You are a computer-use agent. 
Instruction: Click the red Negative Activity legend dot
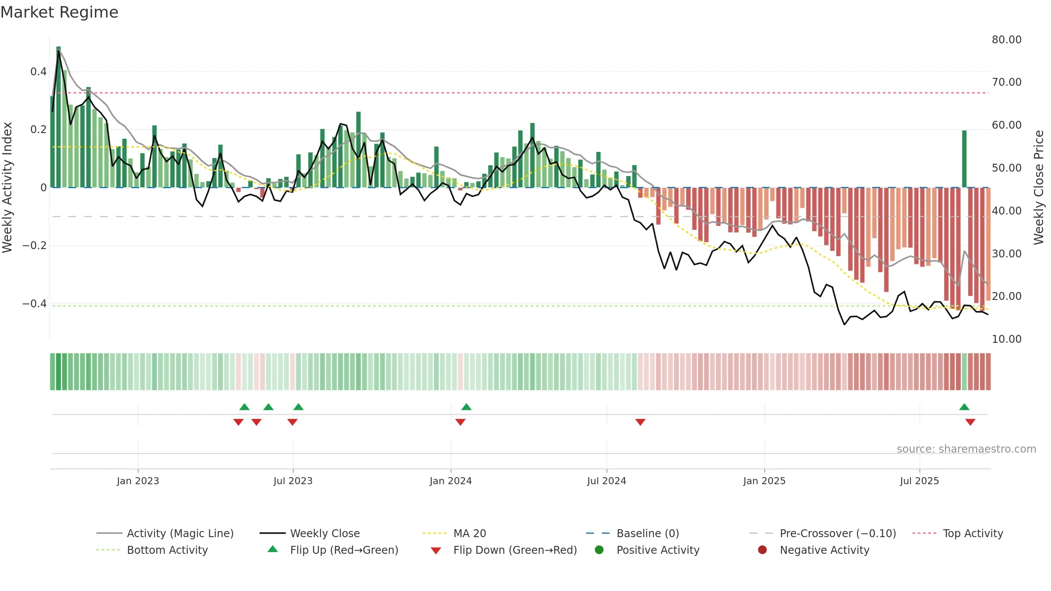coord(762,550)
